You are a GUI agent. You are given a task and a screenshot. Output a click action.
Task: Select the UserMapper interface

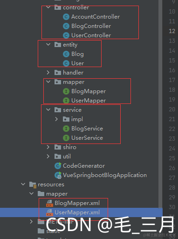click(x=89, y=101)
